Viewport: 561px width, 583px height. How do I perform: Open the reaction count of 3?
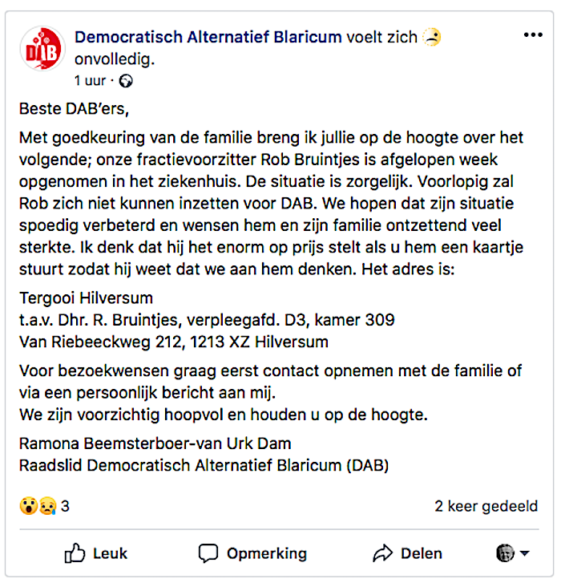pos(65,506)
